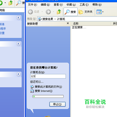Open the 工具(T) menu
Image resolution: width=117 pixels, height=117 pixels.
point(84,5)
